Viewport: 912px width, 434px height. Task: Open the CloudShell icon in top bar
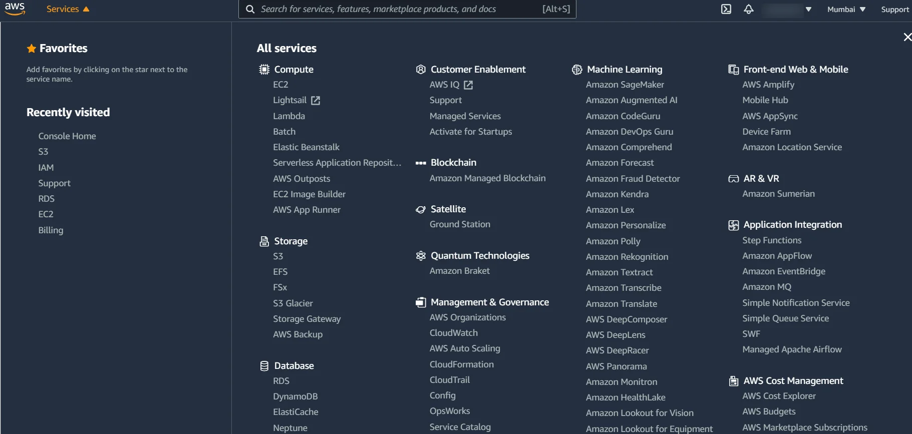pos(726,9)
